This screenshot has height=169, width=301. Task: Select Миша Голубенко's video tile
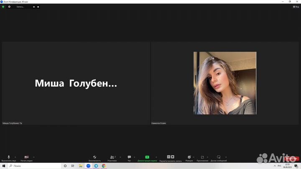coord(76,83)
